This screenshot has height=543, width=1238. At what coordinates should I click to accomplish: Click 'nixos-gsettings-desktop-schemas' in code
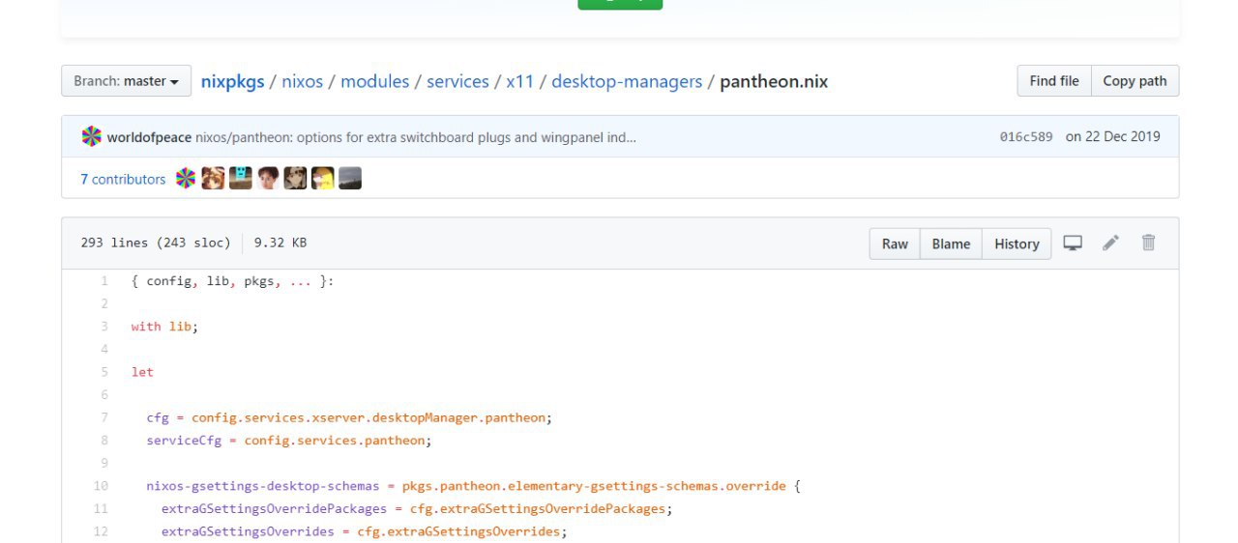pyautogui.click(x=262, y=485)
